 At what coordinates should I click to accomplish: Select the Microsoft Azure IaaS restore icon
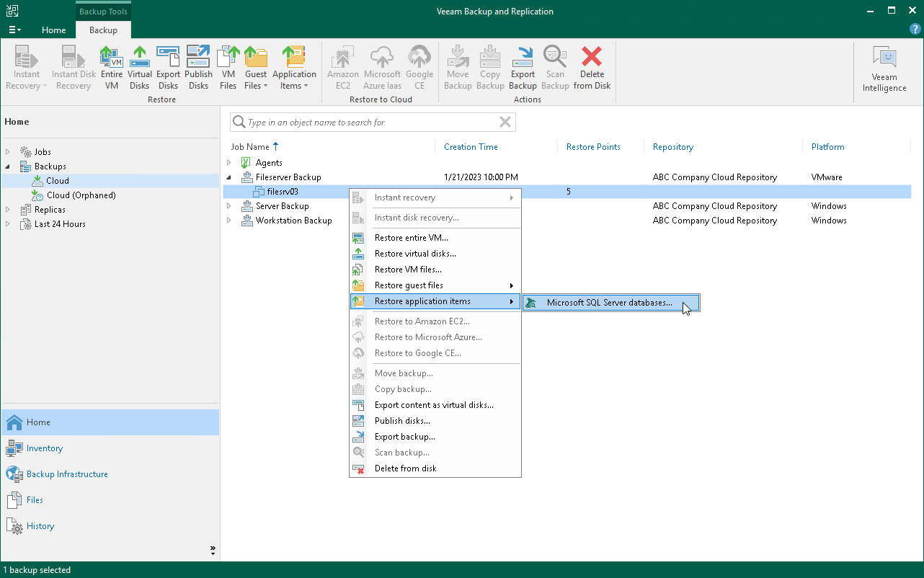tap(382, 66)
